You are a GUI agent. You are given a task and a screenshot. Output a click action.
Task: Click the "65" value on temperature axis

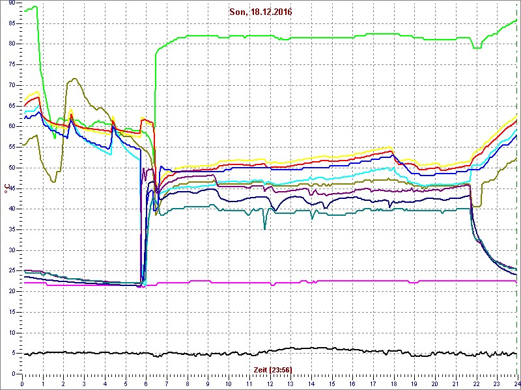tap(12, 106)
